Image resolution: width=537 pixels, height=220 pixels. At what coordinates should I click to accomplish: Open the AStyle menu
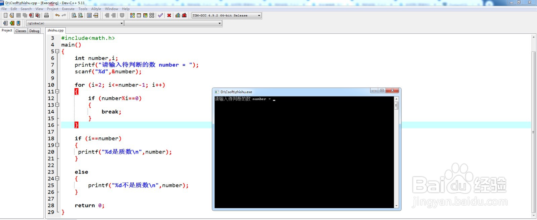coord(96,9)
